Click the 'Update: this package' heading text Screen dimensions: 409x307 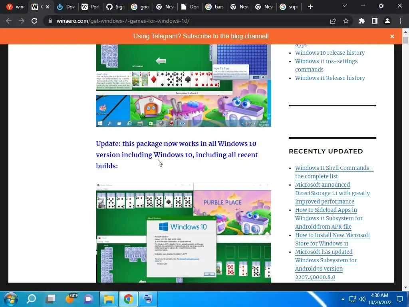(177, 155)
